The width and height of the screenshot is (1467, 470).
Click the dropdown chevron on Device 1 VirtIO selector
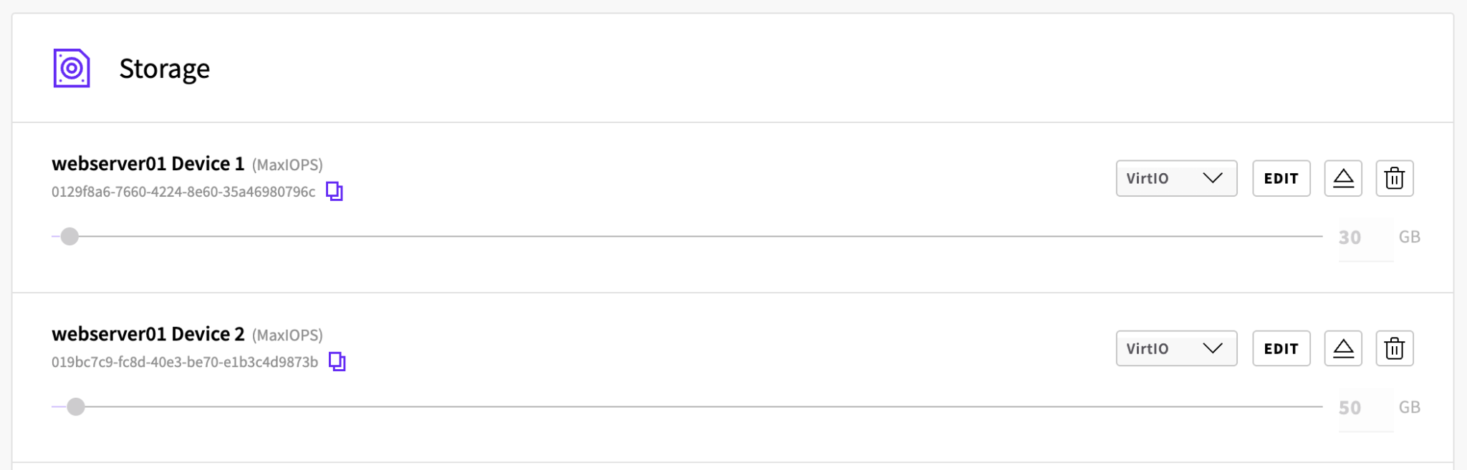point(1214,178)
